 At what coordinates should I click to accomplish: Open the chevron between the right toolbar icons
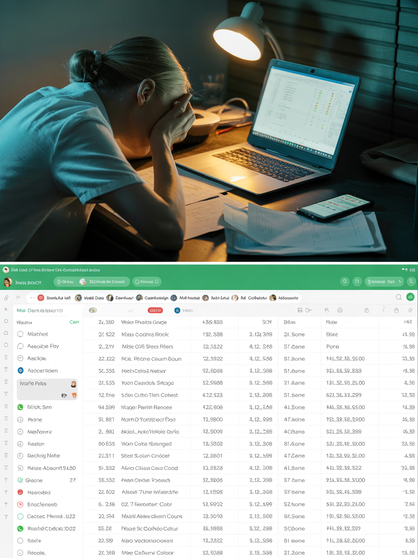384,310
